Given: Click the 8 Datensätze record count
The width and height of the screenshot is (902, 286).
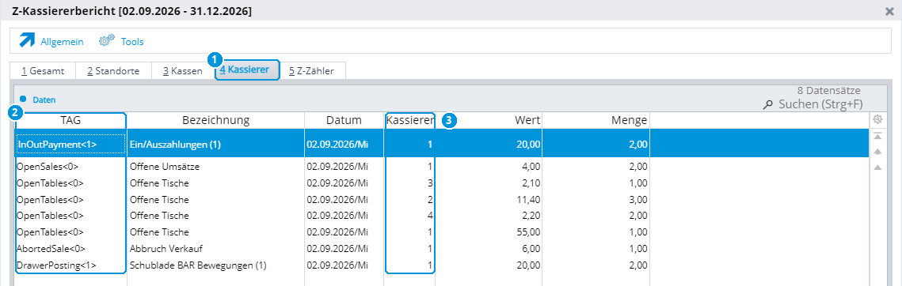Looking at the screenshot, I should [x=829, y=90].
